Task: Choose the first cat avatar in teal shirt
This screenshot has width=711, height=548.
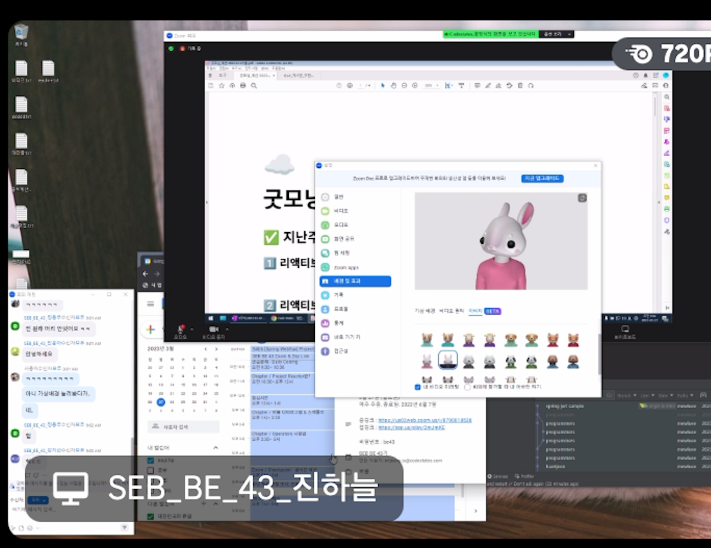Action: (x=427, y=339)
